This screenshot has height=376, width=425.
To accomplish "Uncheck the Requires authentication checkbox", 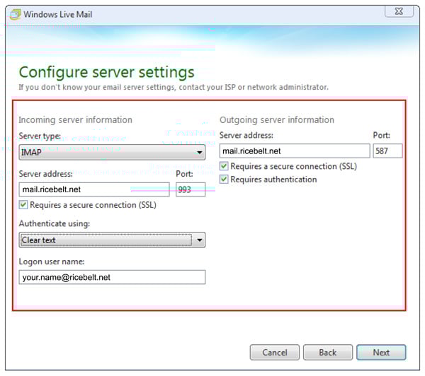I will point(225,180).
